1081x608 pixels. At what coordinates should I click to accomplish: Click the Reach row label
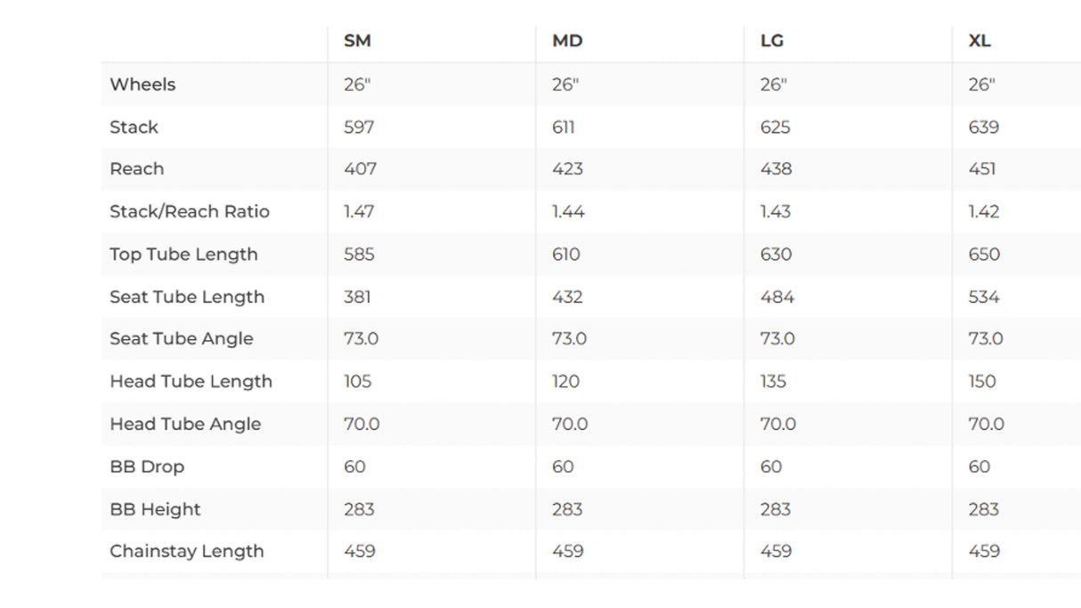point(136,169)
